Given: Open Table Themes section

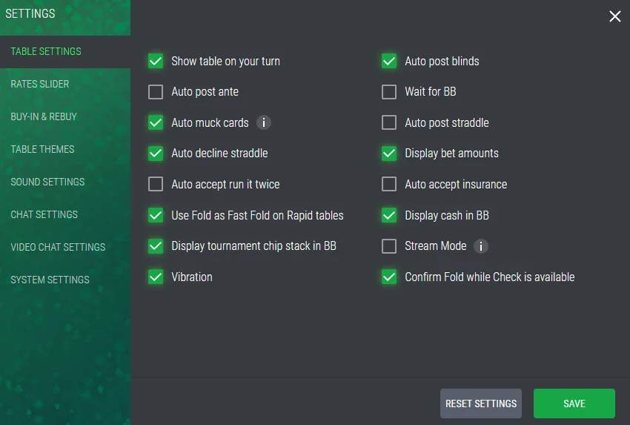Looking at the screenshot, I should (42, 149).
